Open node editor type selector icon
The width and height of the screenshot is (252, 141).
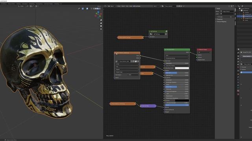tap(106, 6)
